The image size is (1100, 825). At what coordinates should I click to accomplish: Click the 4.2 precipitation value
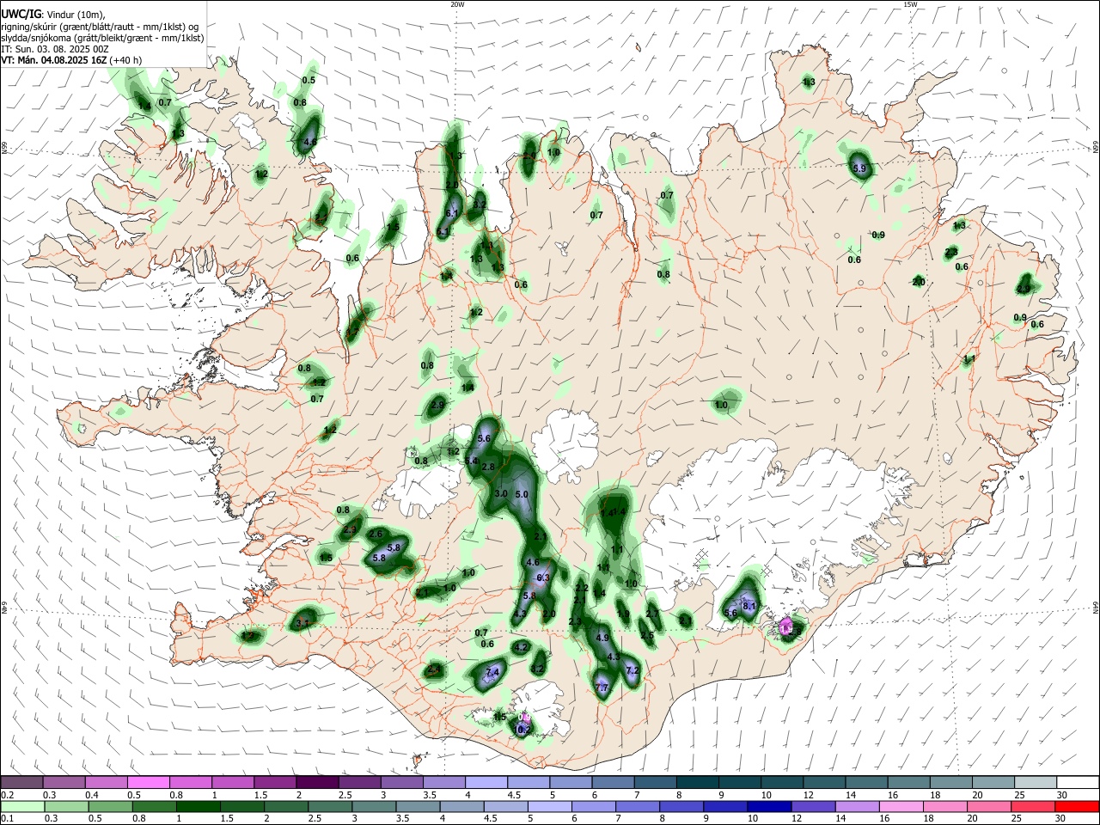point(520,647)
